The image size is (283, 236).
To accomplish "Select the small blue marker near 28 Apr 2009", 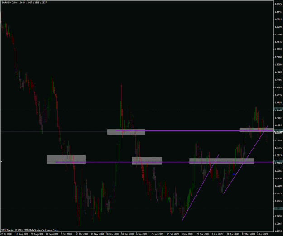I will [234, 174].
